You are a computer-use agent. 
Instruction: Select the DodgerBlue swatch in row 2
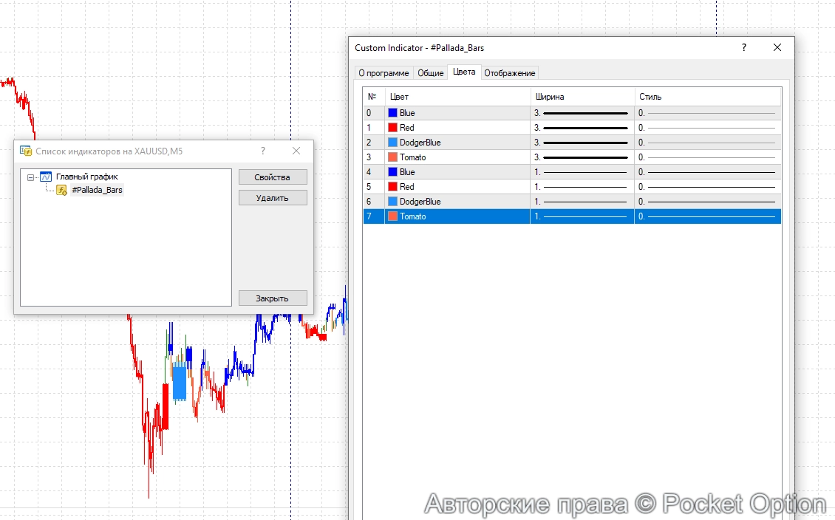[393, 143]
